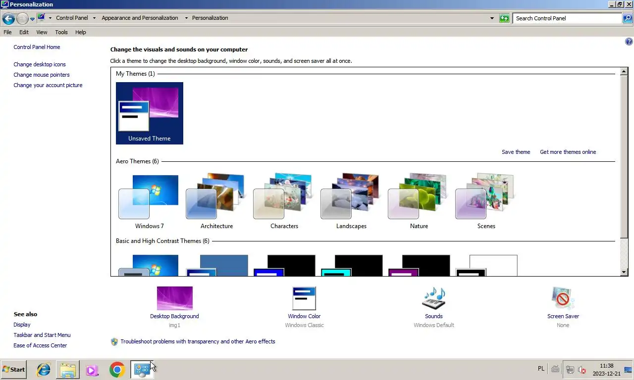Open Google Chrome from taskbar
Viewport: 634px width, 380px height.
[x=117, y=370]
